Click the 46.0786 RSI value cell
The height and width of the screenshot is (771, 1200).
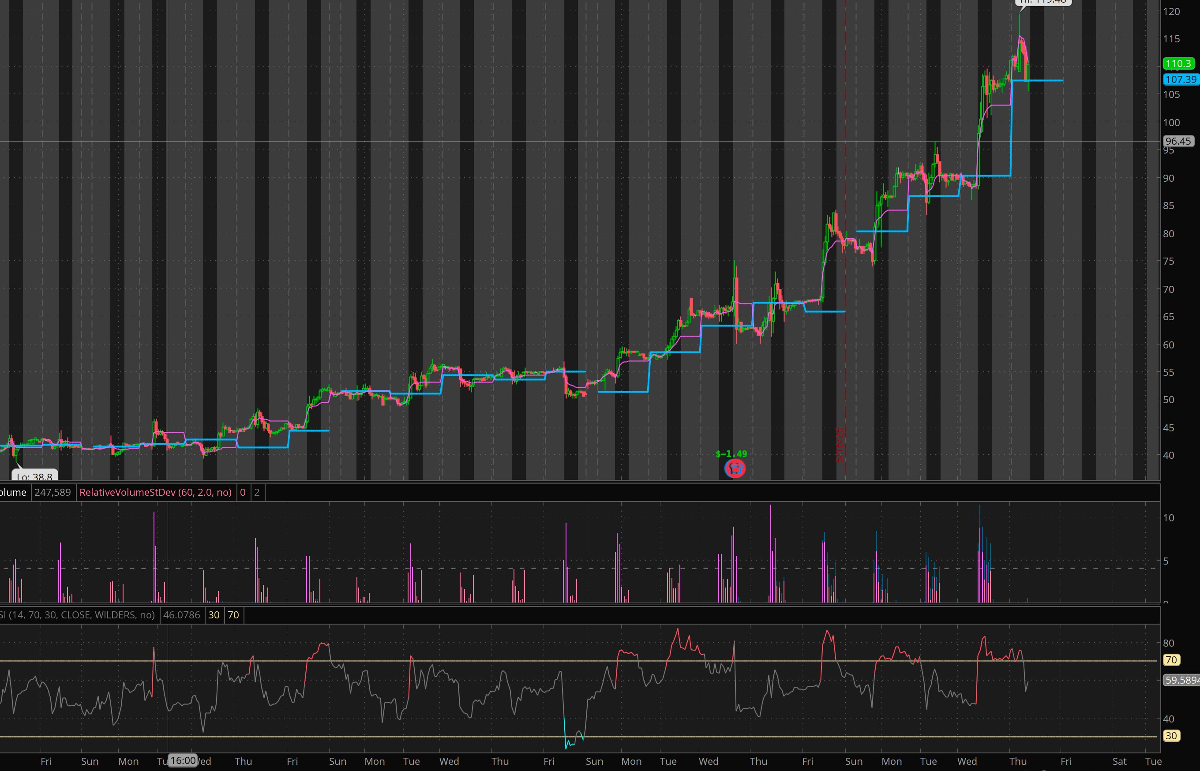click(x=181, y=615)
